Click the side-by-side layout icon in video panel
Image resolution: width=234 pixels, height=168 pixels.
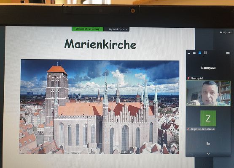(228, 53)
